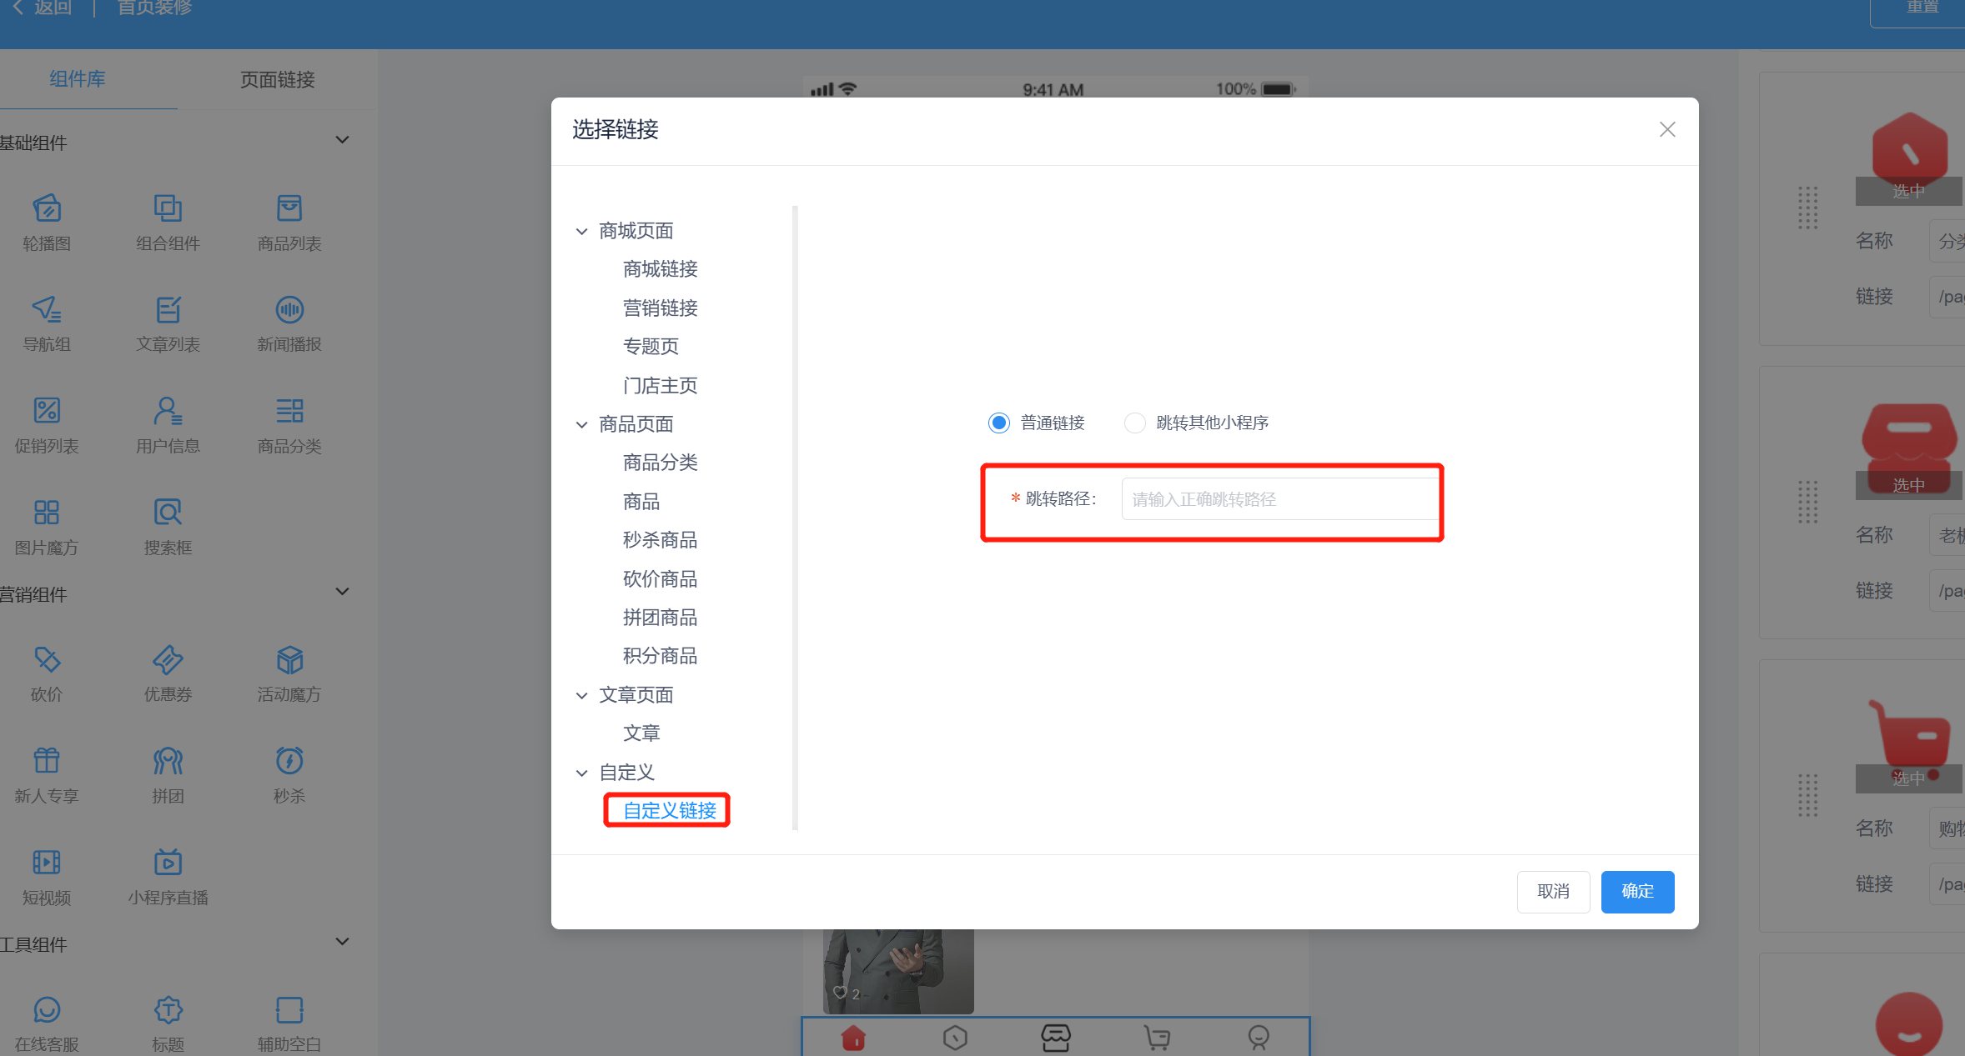1965x1056 pixels.
Task: Choose 商品 in the link tree
Action: [x=641, y=502]
